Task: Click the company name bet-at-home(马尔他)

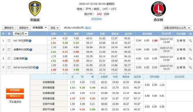Action: pyautogui.click(x=25, y=67)
